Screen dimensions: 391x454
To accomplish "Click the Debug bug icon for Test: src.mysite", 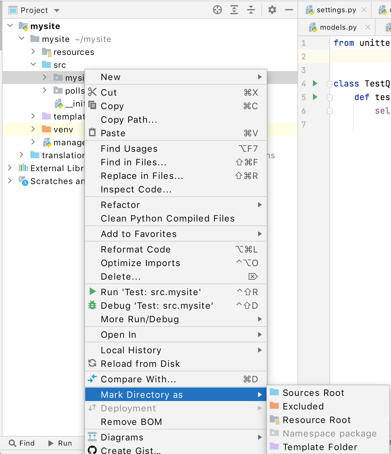I will pos(92,305).
